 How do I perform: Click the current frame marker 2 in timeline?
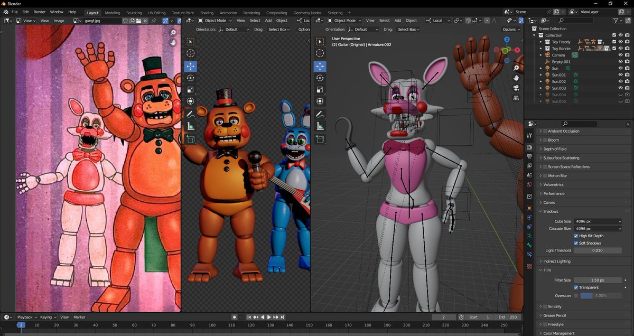tap(21, 325)
